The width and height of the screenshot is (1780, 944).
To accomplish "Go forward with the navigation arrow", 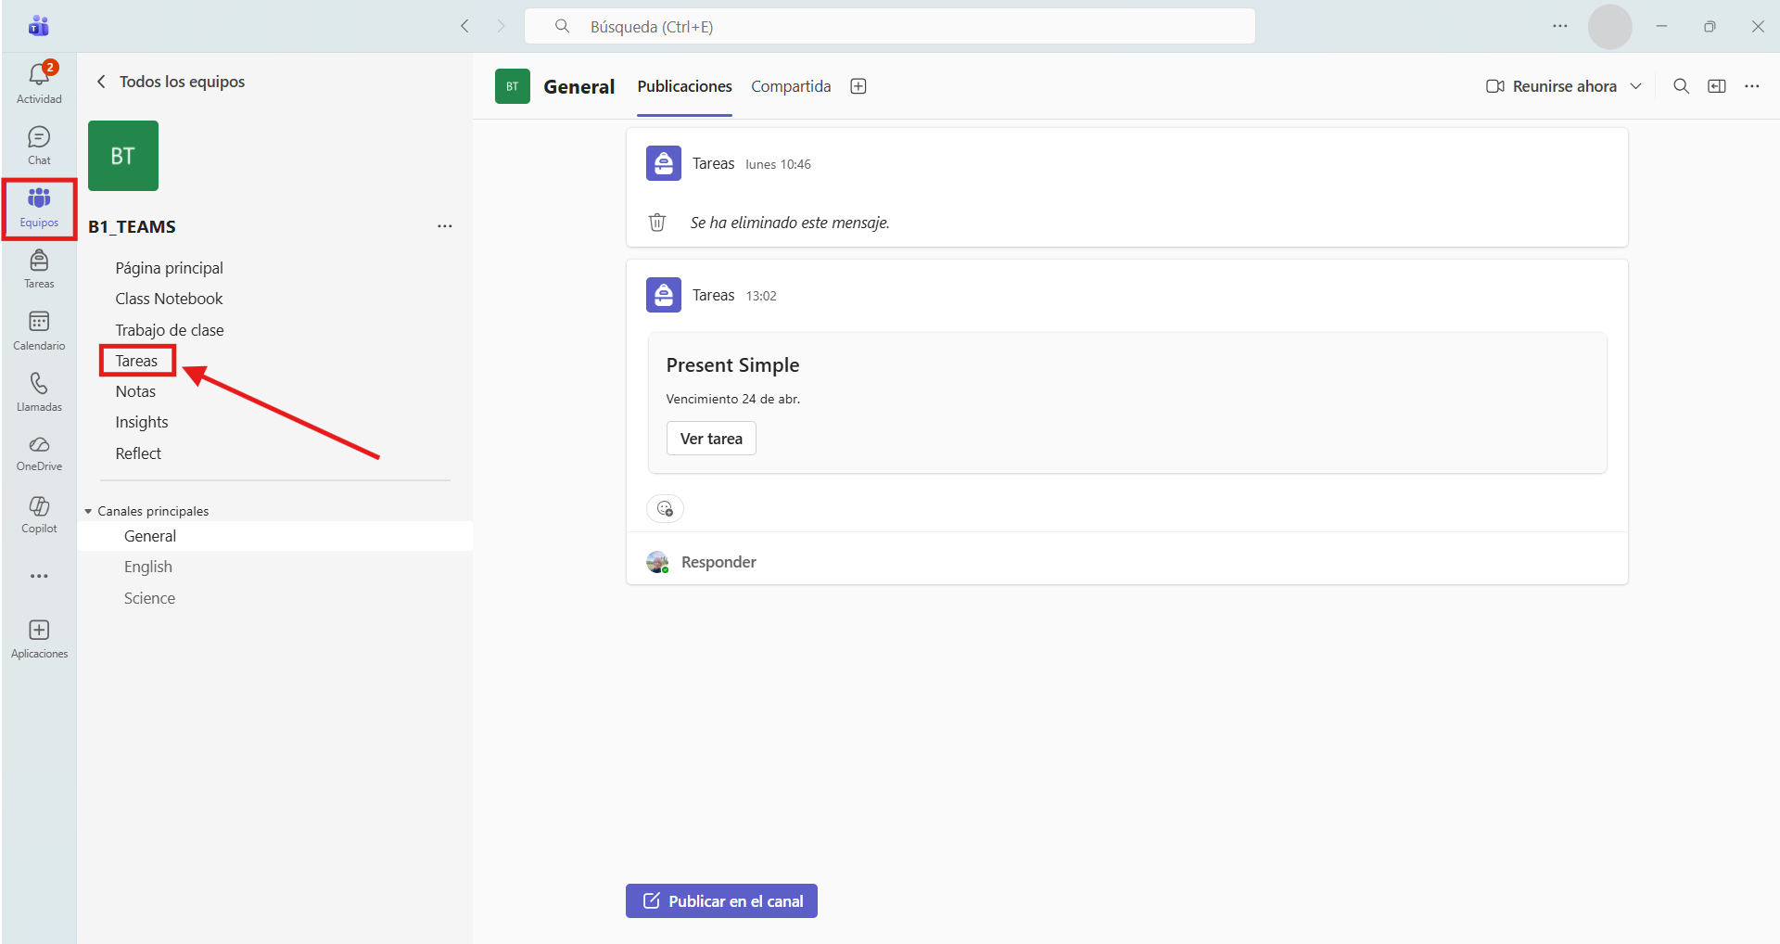I will pos(501,26).
